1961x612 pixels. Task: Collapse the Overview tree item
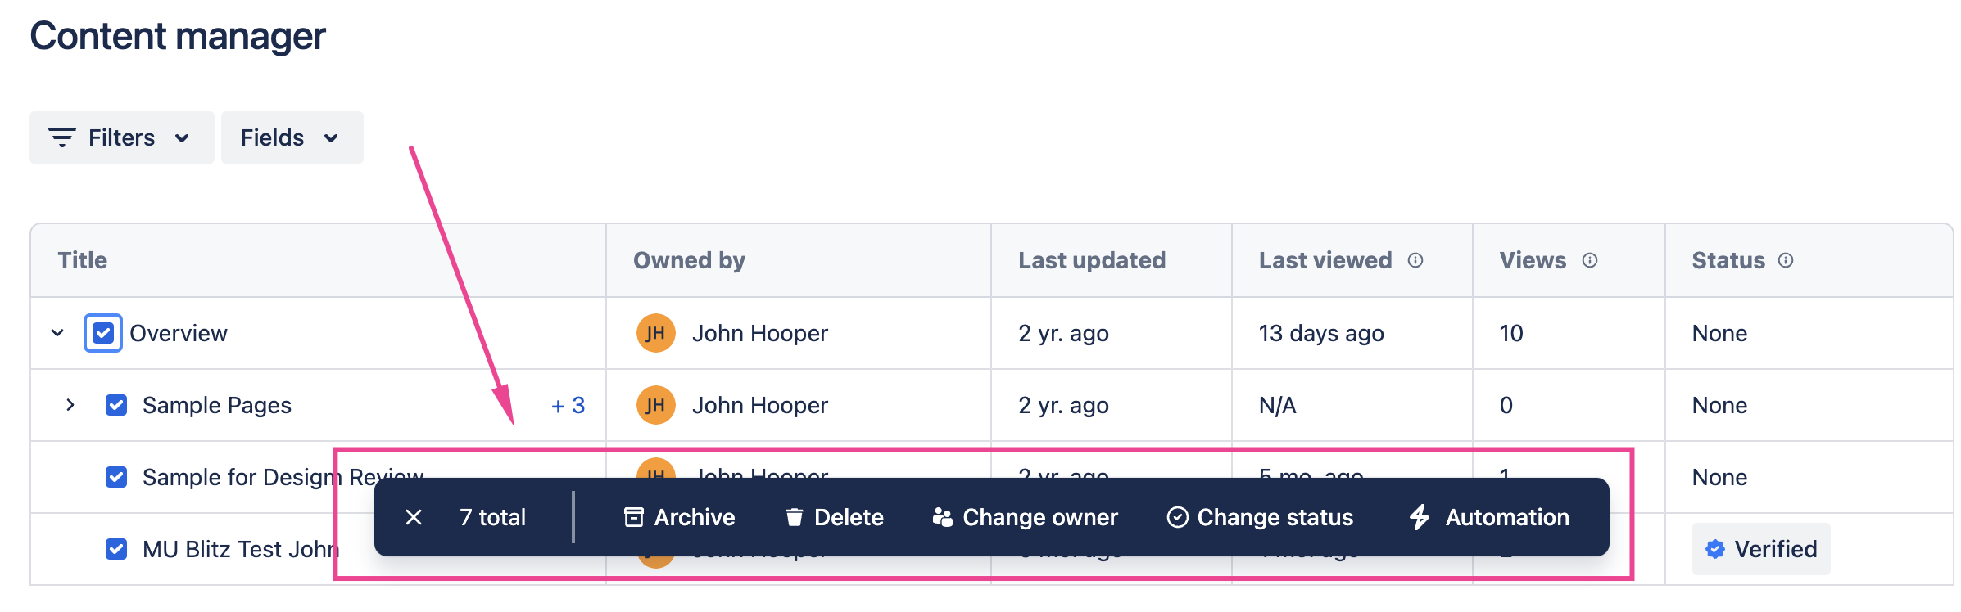(x=56, y=333)
